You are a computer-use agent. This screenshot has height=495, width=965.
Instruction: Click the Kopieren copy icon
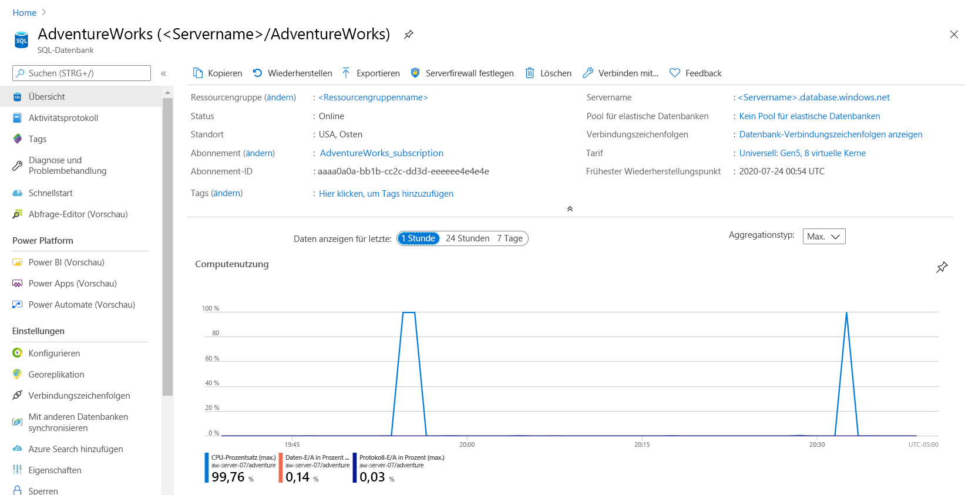click(198, 73)
